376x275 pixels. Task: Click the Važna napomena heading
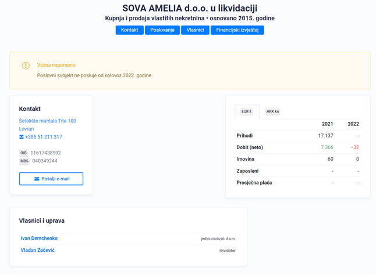pyautogui.click(x=56, y=65)
